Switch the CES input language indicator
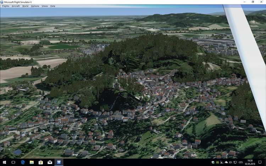 coord(241,162)
